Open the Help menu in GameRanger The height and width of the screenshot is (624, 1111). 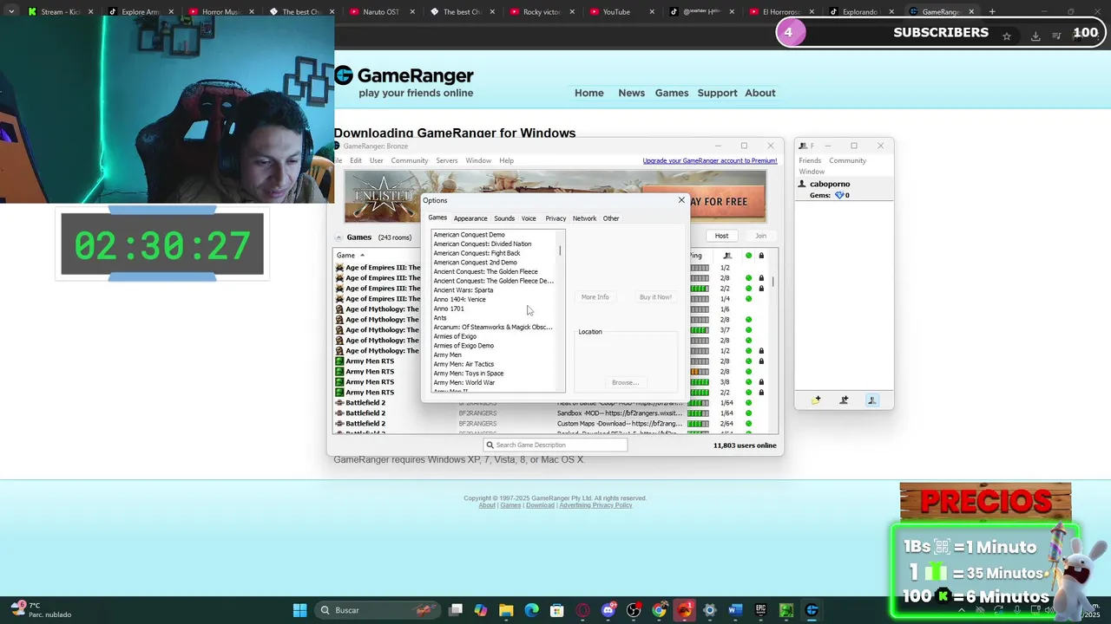pyautogui.click(x=506, y=160)
